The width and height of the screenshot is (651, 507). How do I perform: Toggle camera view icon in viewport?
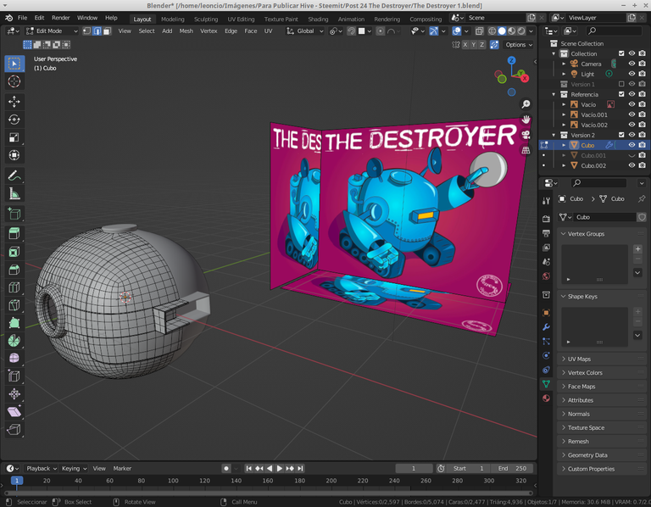tap(526, 135)
